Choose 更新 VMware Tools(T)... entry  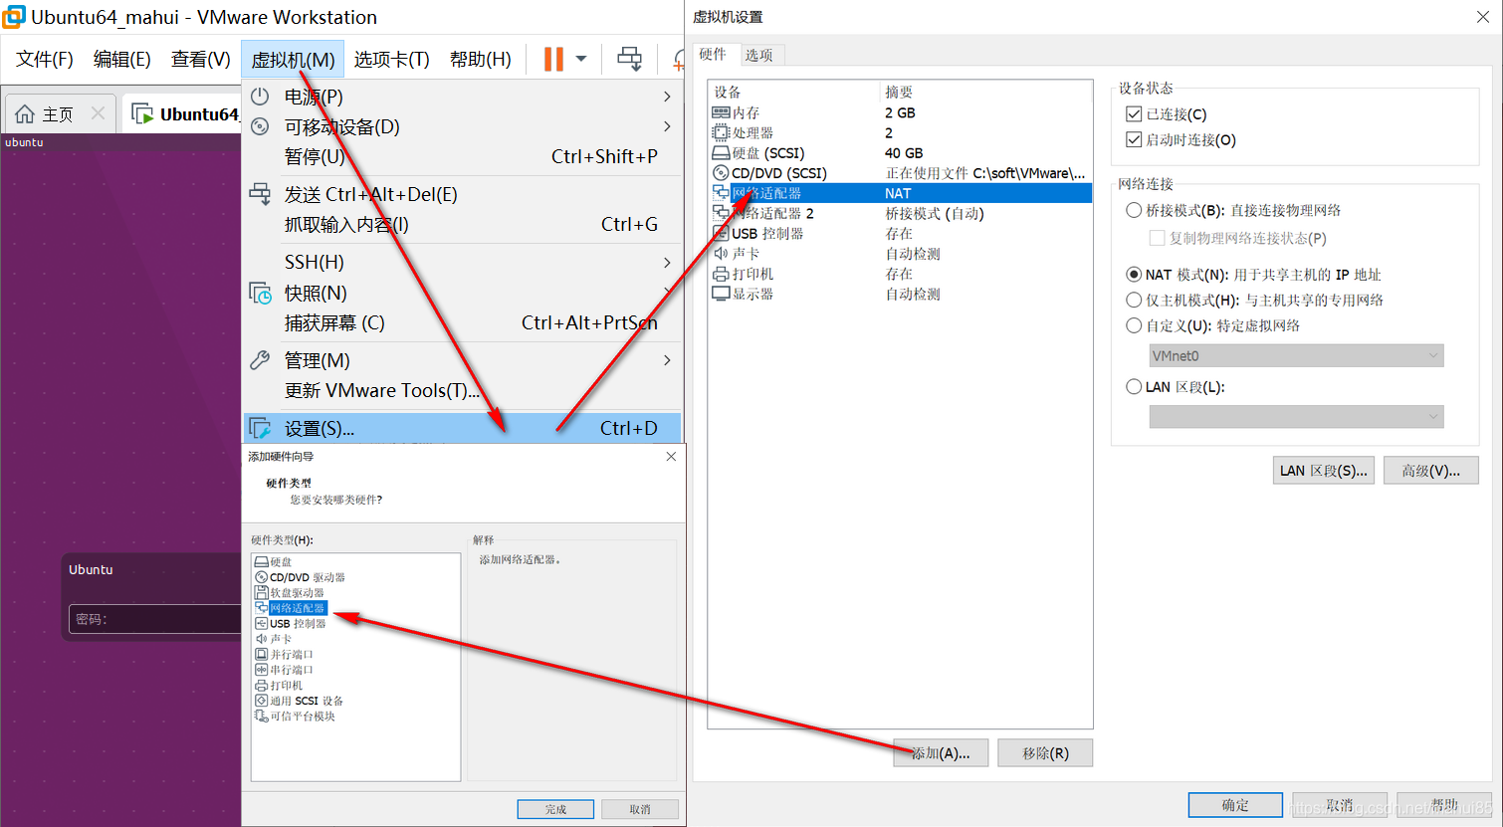coord(464,390)
